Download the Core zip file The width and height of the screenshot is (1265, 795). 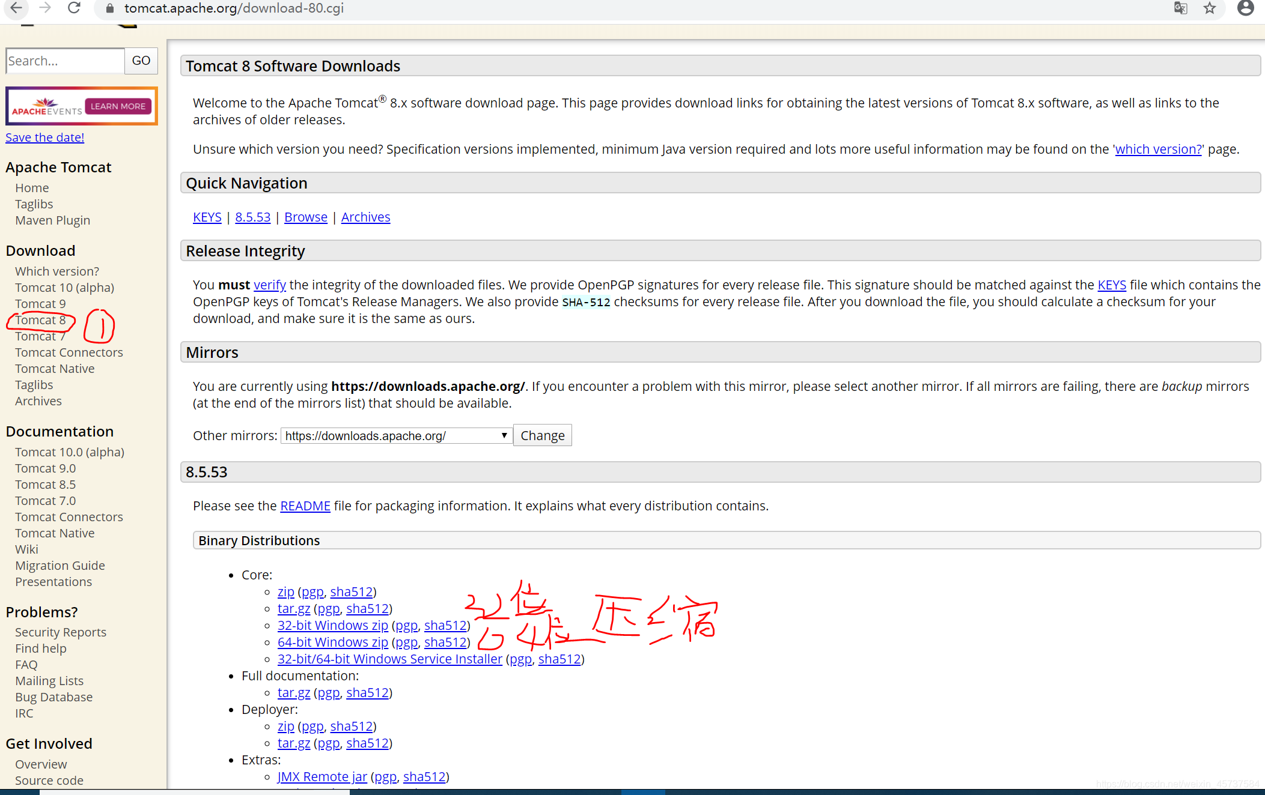click(286, 592)
